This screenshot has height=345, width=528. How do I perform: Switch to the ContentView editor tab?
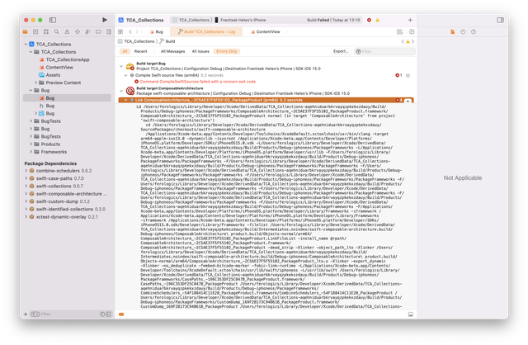pyautogui.click(x=266, y=31)
